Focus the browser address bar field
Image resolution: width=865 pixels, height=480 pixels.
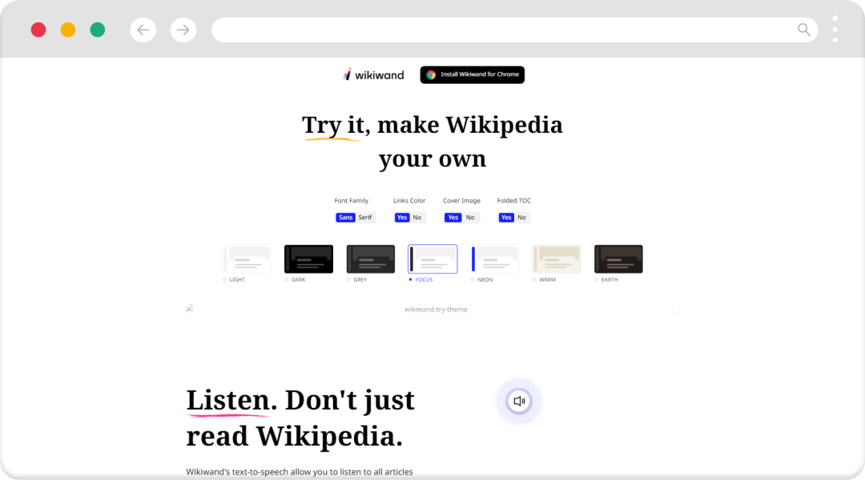(x=515, y=30)
